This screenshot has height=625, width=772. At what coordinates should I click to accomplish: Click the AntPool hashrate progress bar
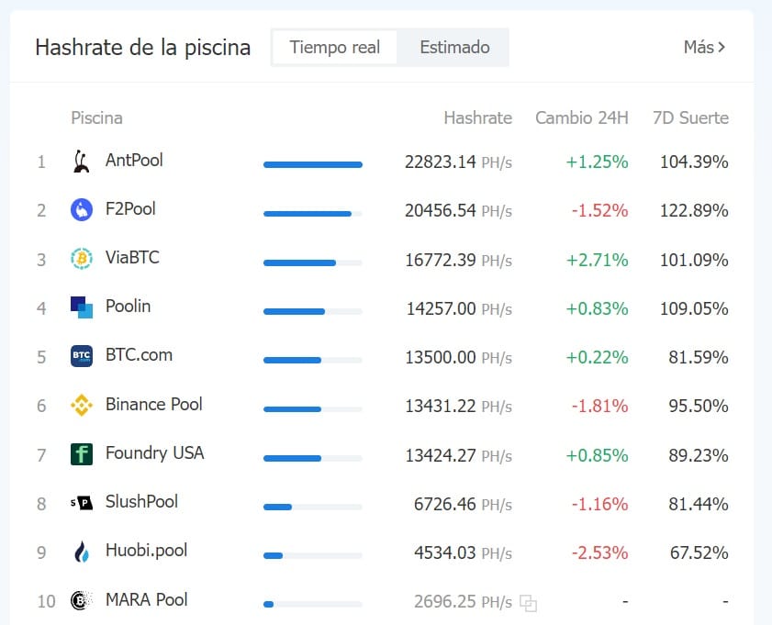click(x=313, y=165)
